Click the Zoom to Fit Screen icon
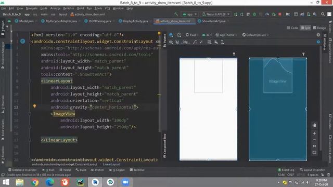The width and height of the screenshot is (333, 187). 314,153
